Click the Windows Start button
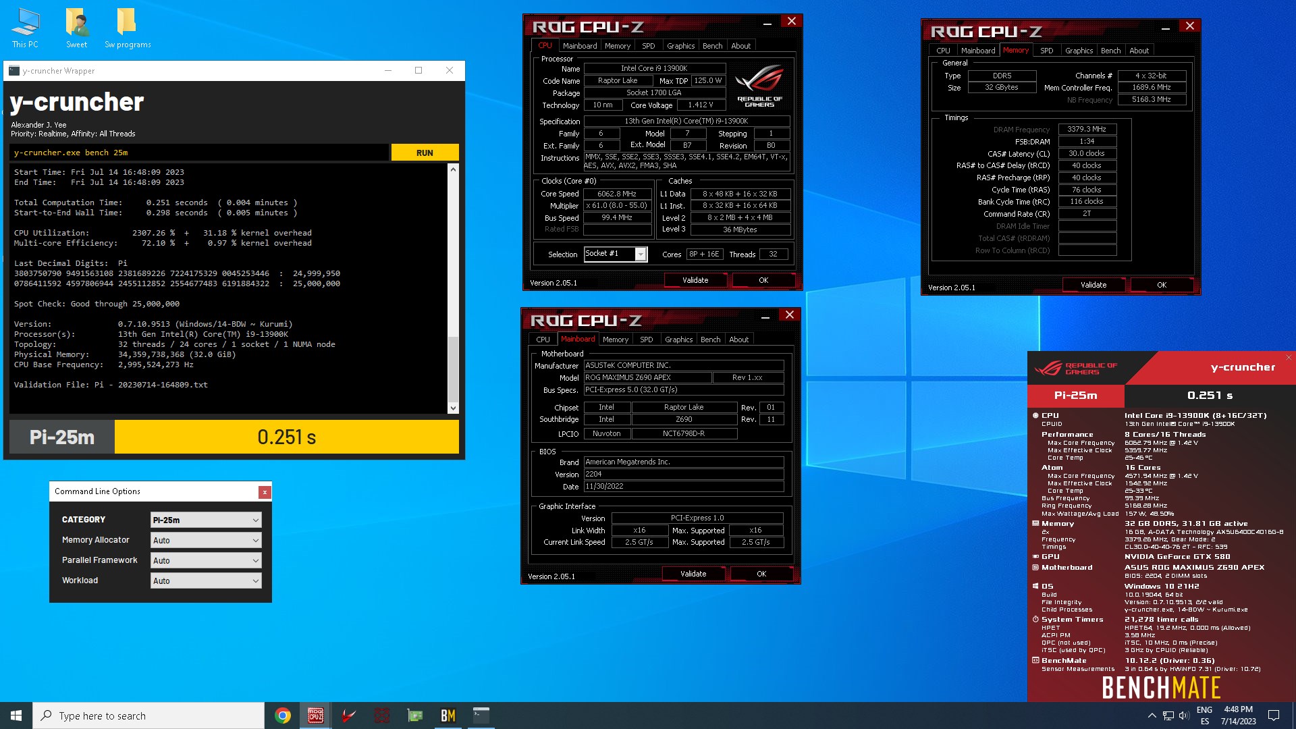The image size is (1296, 729). click(x=16, y=715)
